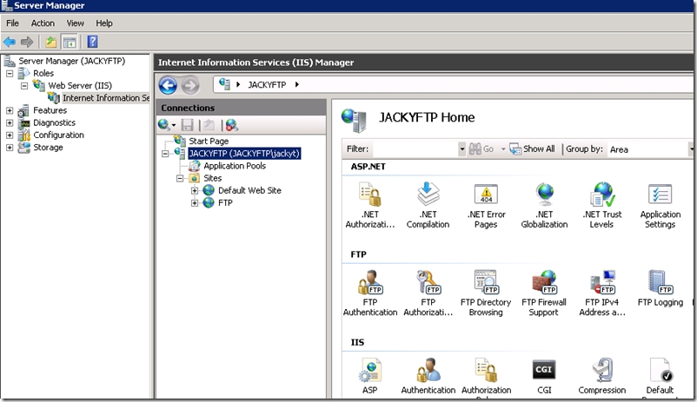This screenshot has height=402, width=697.
Task: Open the .NET Authorization Rules feature icon
Action: click(370, 204)
